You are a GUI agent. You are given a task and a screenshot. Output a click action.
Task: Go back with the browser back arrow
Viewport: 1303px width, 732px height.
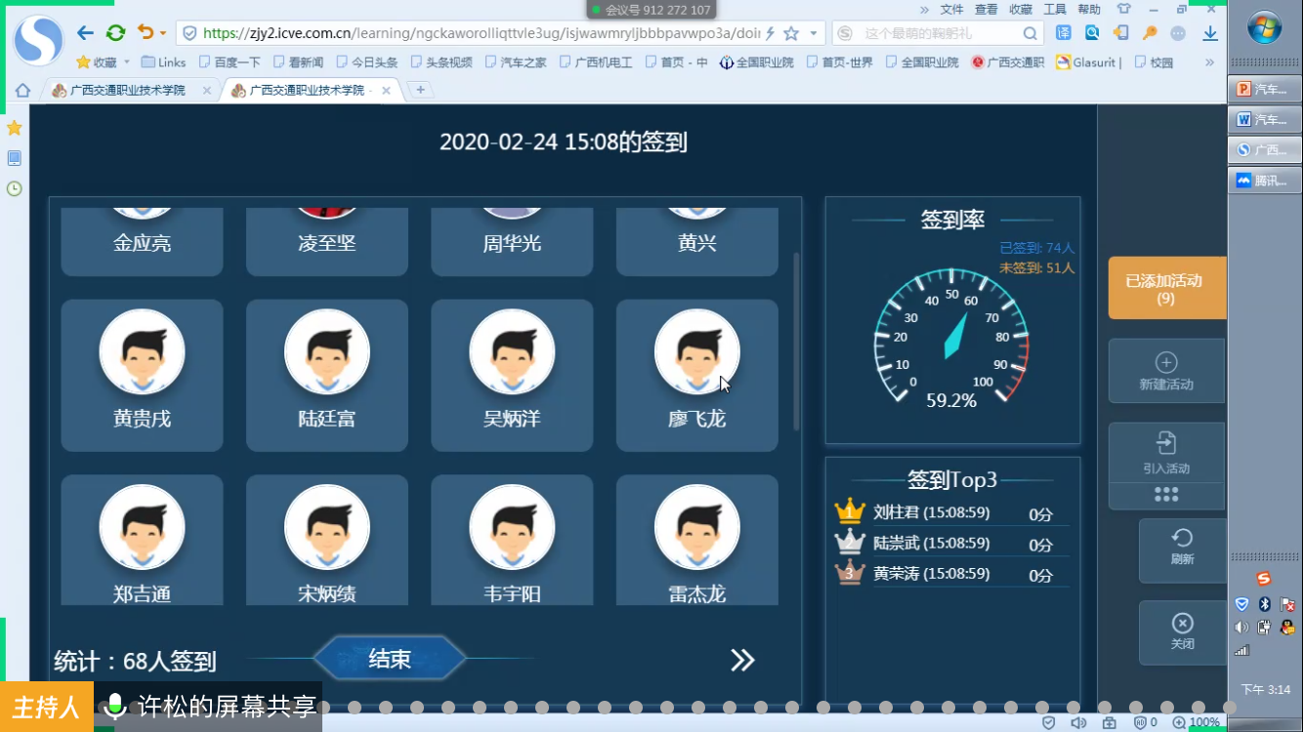(x=85, y=33)
